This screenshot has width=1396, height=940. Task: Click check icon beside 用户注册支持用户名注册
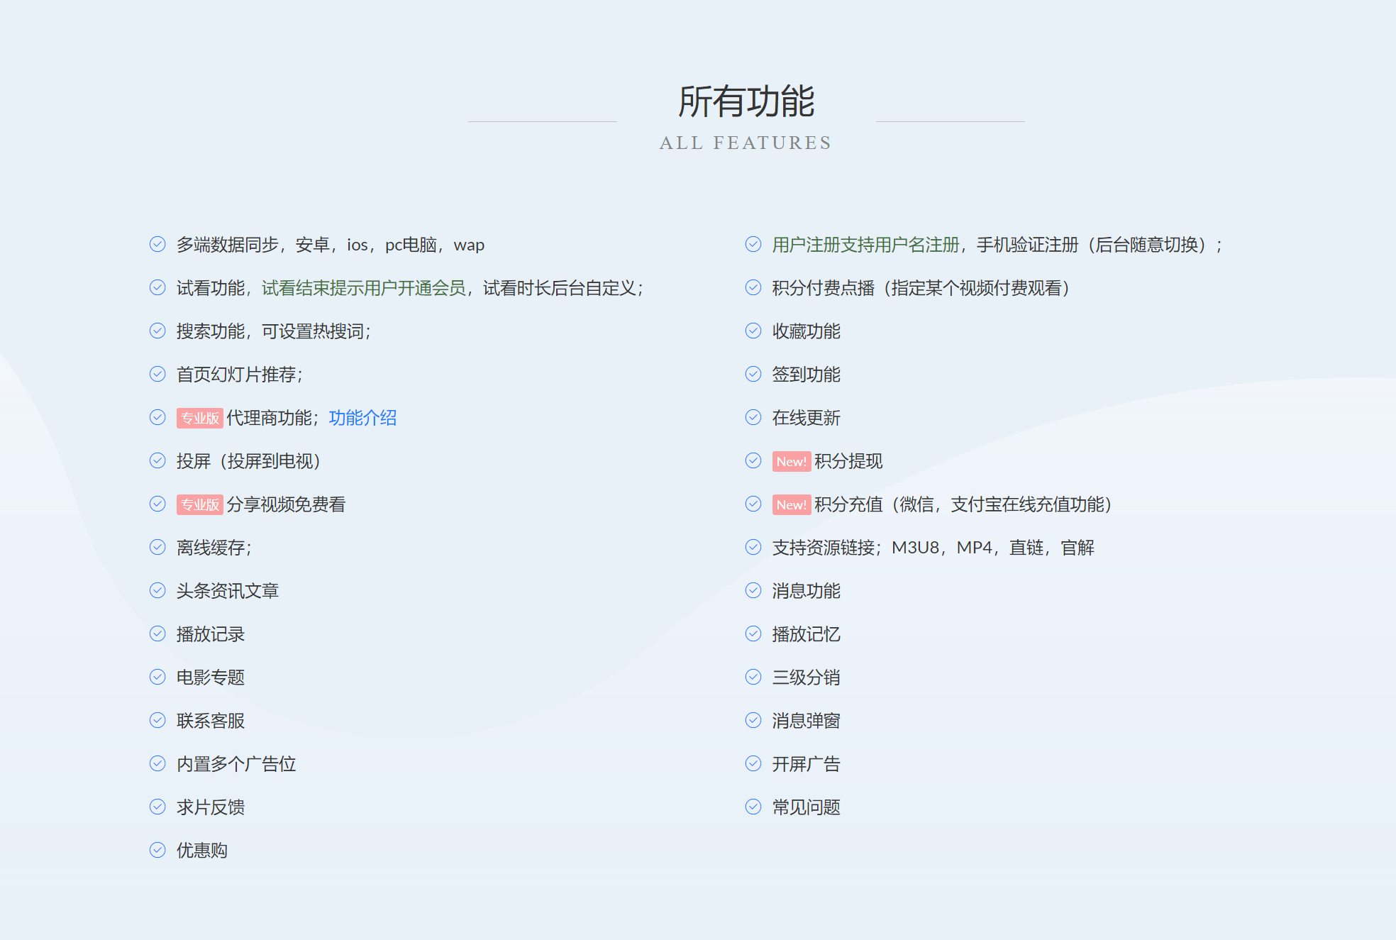click(x=753, y=245)
